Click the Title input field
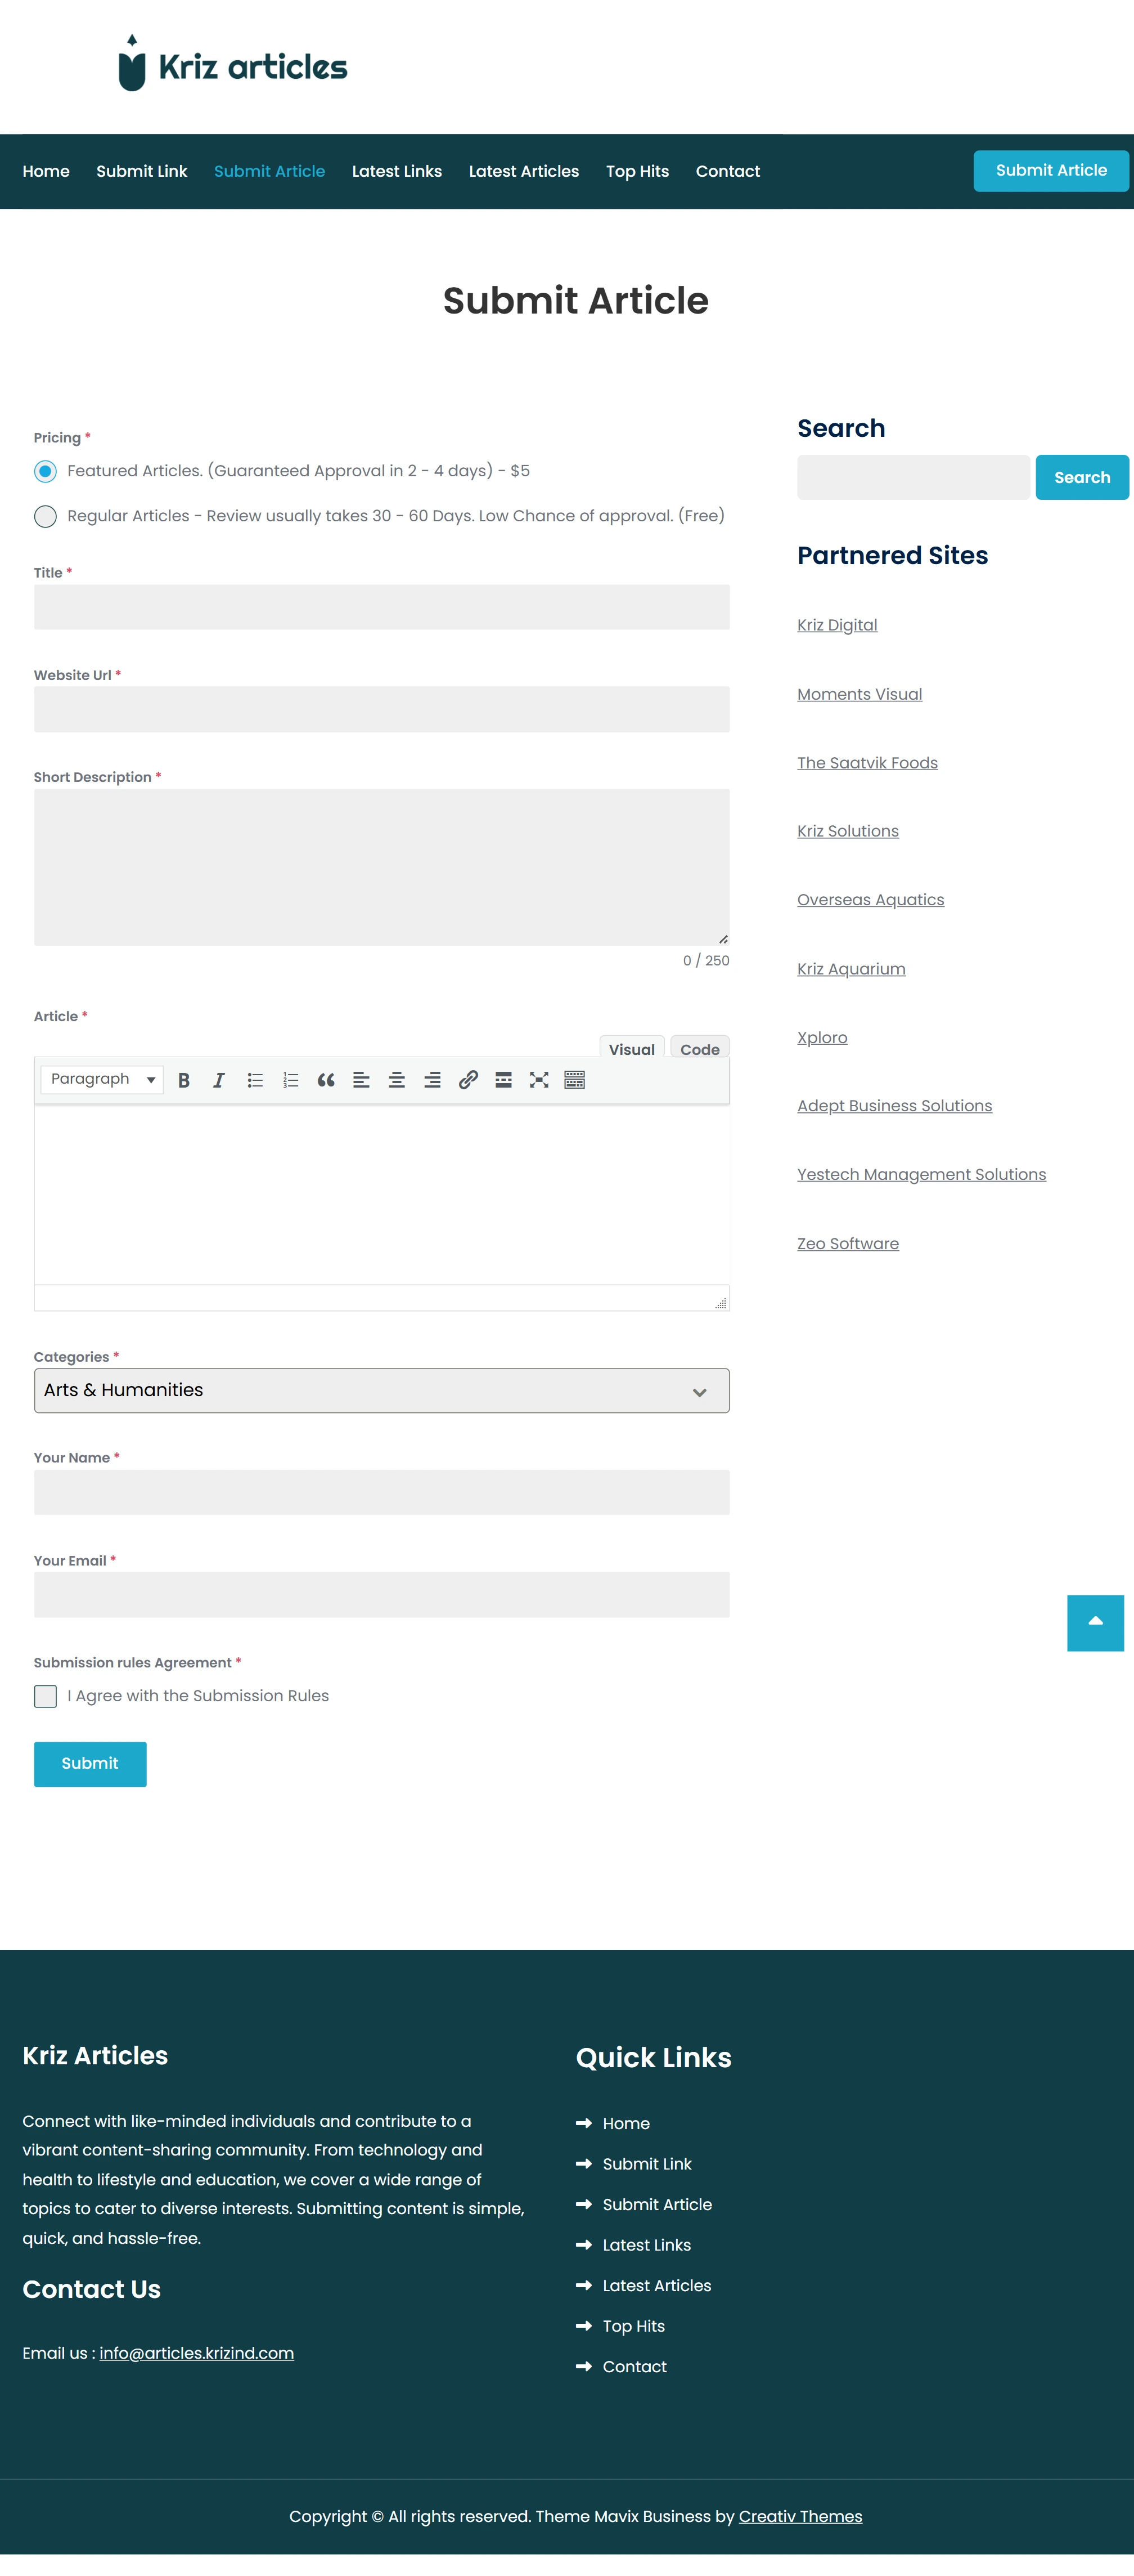This screenshot has height=2576, width=1134. tap(382, 607)
